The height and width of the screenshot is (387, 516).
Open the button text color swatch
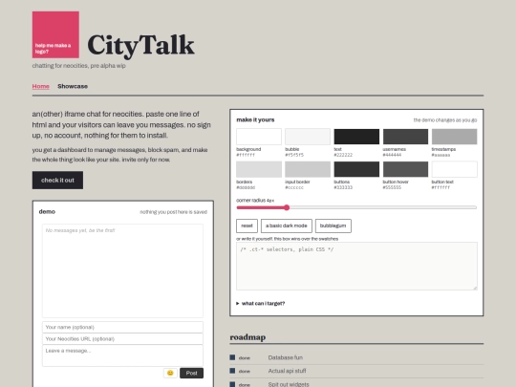455,169
